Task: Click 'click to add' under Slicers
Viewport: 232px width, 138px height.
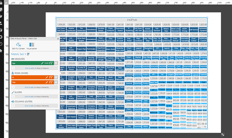Action: [x=29, y=96]
